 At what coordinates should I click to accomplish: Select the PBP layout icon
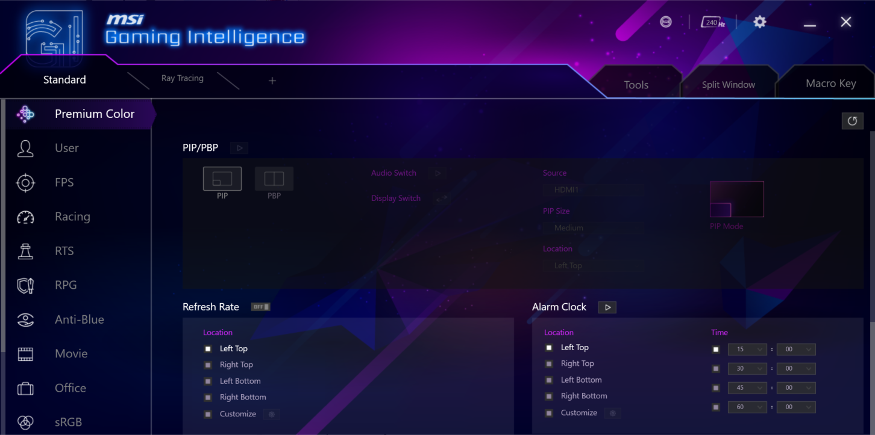point(274,179)
